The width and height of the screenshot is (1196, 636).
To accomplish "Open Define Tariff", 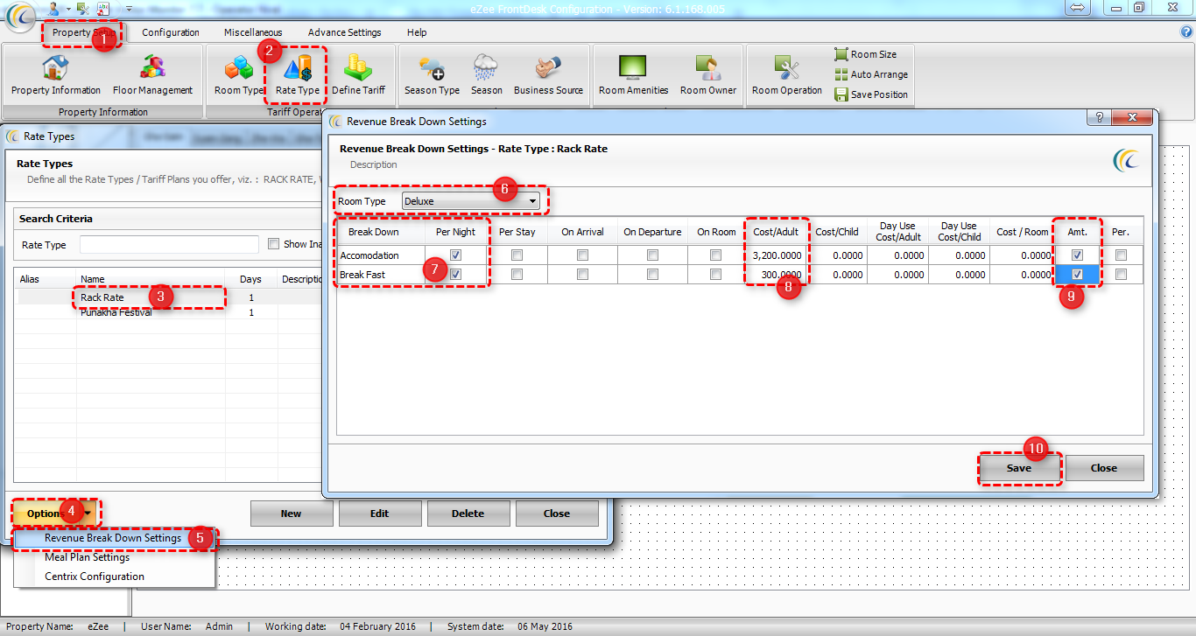I will coord(358,75).
